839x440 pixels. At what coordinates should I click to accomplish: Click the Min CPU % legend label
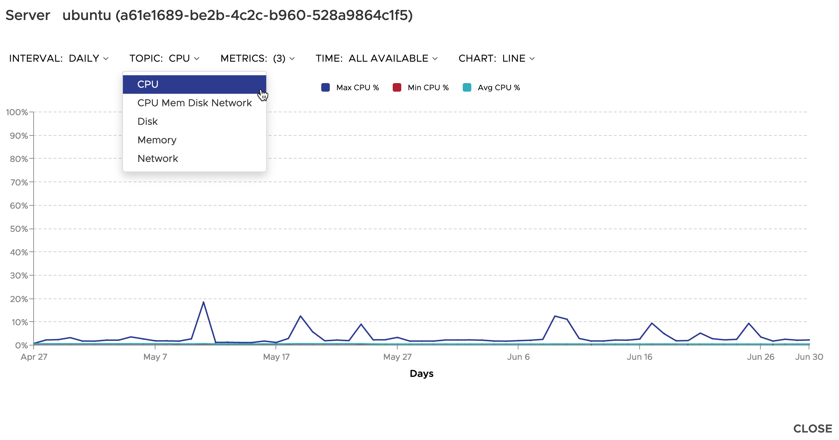pyautogui.click(x=428, y=87)
